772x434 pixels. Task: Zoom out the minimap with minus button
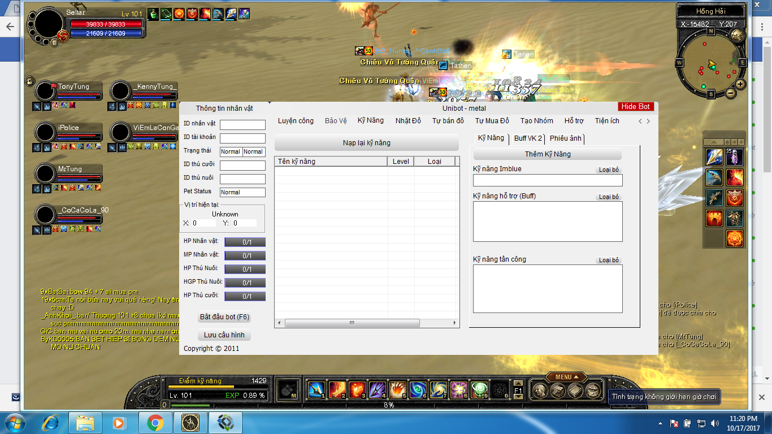pyautogui.click(x=730, y=93)
